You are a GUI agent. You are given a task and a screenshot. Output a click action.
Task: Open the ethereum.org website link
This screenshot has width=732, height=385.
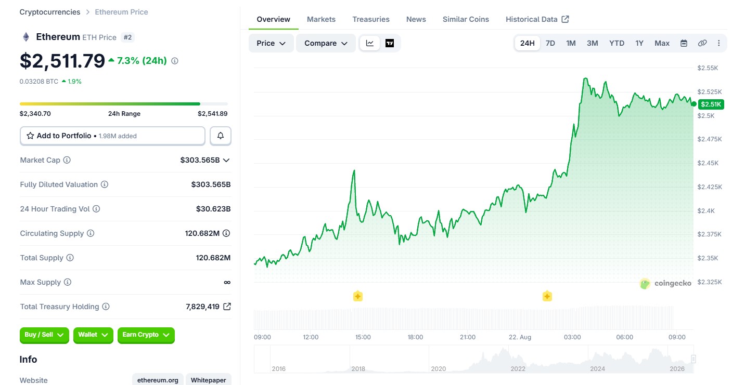click(158, 380)
